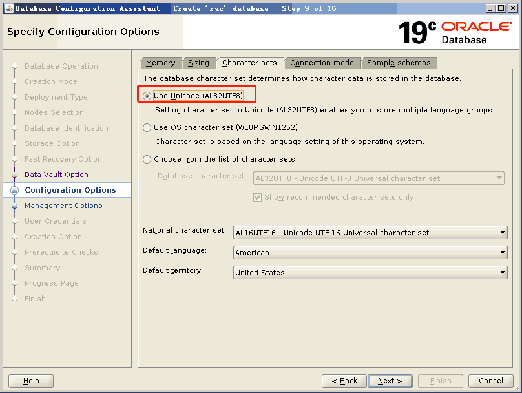
Task: Maximize the Database Configuration Assistant window
Action: [x=501, y=8]
